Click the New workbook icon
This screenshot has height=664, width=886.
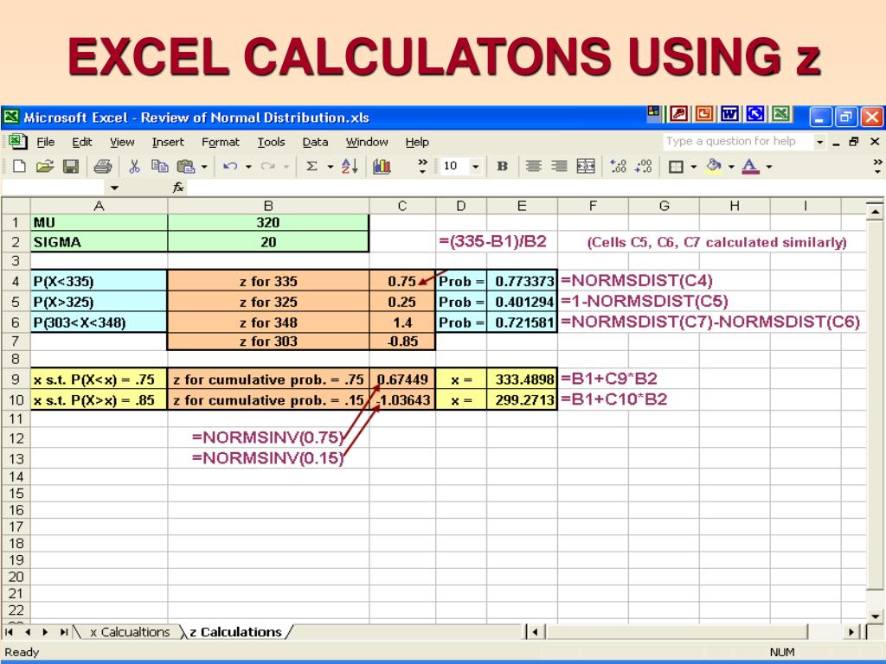pyautogui.click(x=19, y=166)
